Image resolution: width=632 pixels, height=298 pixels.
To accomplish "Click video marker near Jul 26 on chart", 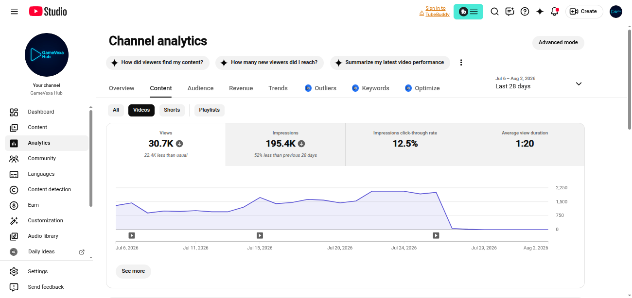I will pos(436,235).
